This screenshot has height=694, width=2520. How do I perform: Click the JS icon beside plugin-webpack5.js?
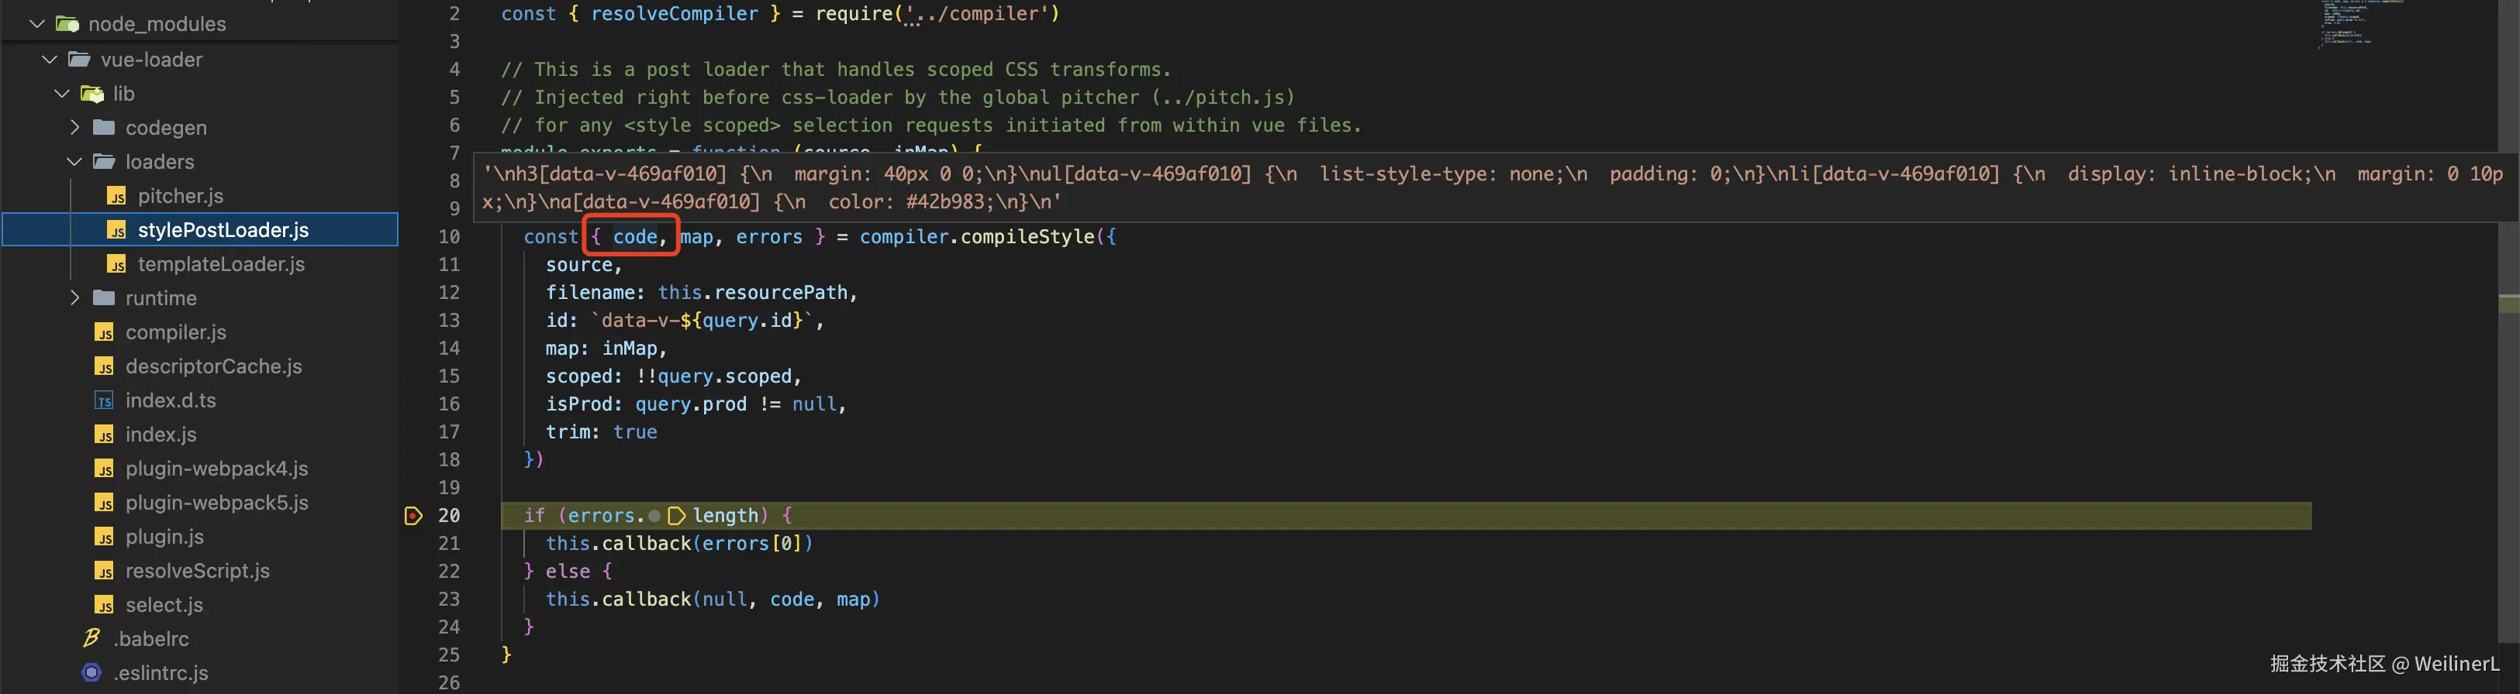pos(105,503)
